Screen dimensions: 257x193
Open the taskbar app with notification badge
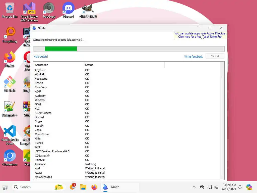pos(73,187)
